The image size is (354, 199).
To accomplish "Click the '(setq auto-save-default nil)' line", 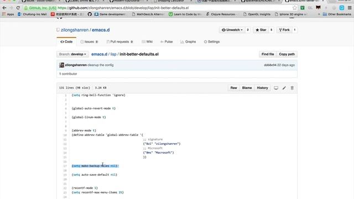I will pyautogui.click(x=95, y=175).
